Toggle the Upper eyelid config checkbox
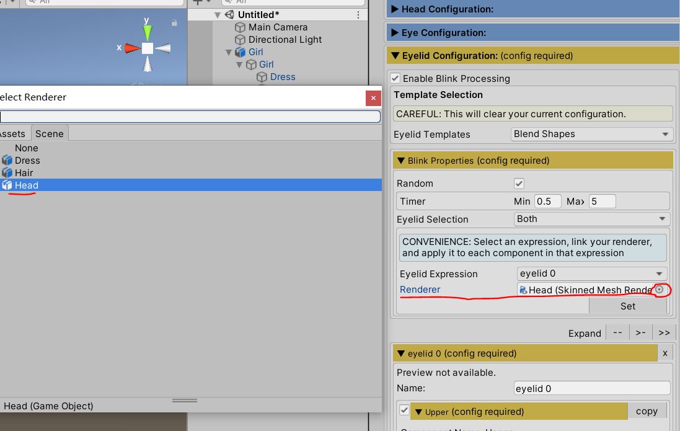Viewport: 680px width, 431px height. point(404,411)
